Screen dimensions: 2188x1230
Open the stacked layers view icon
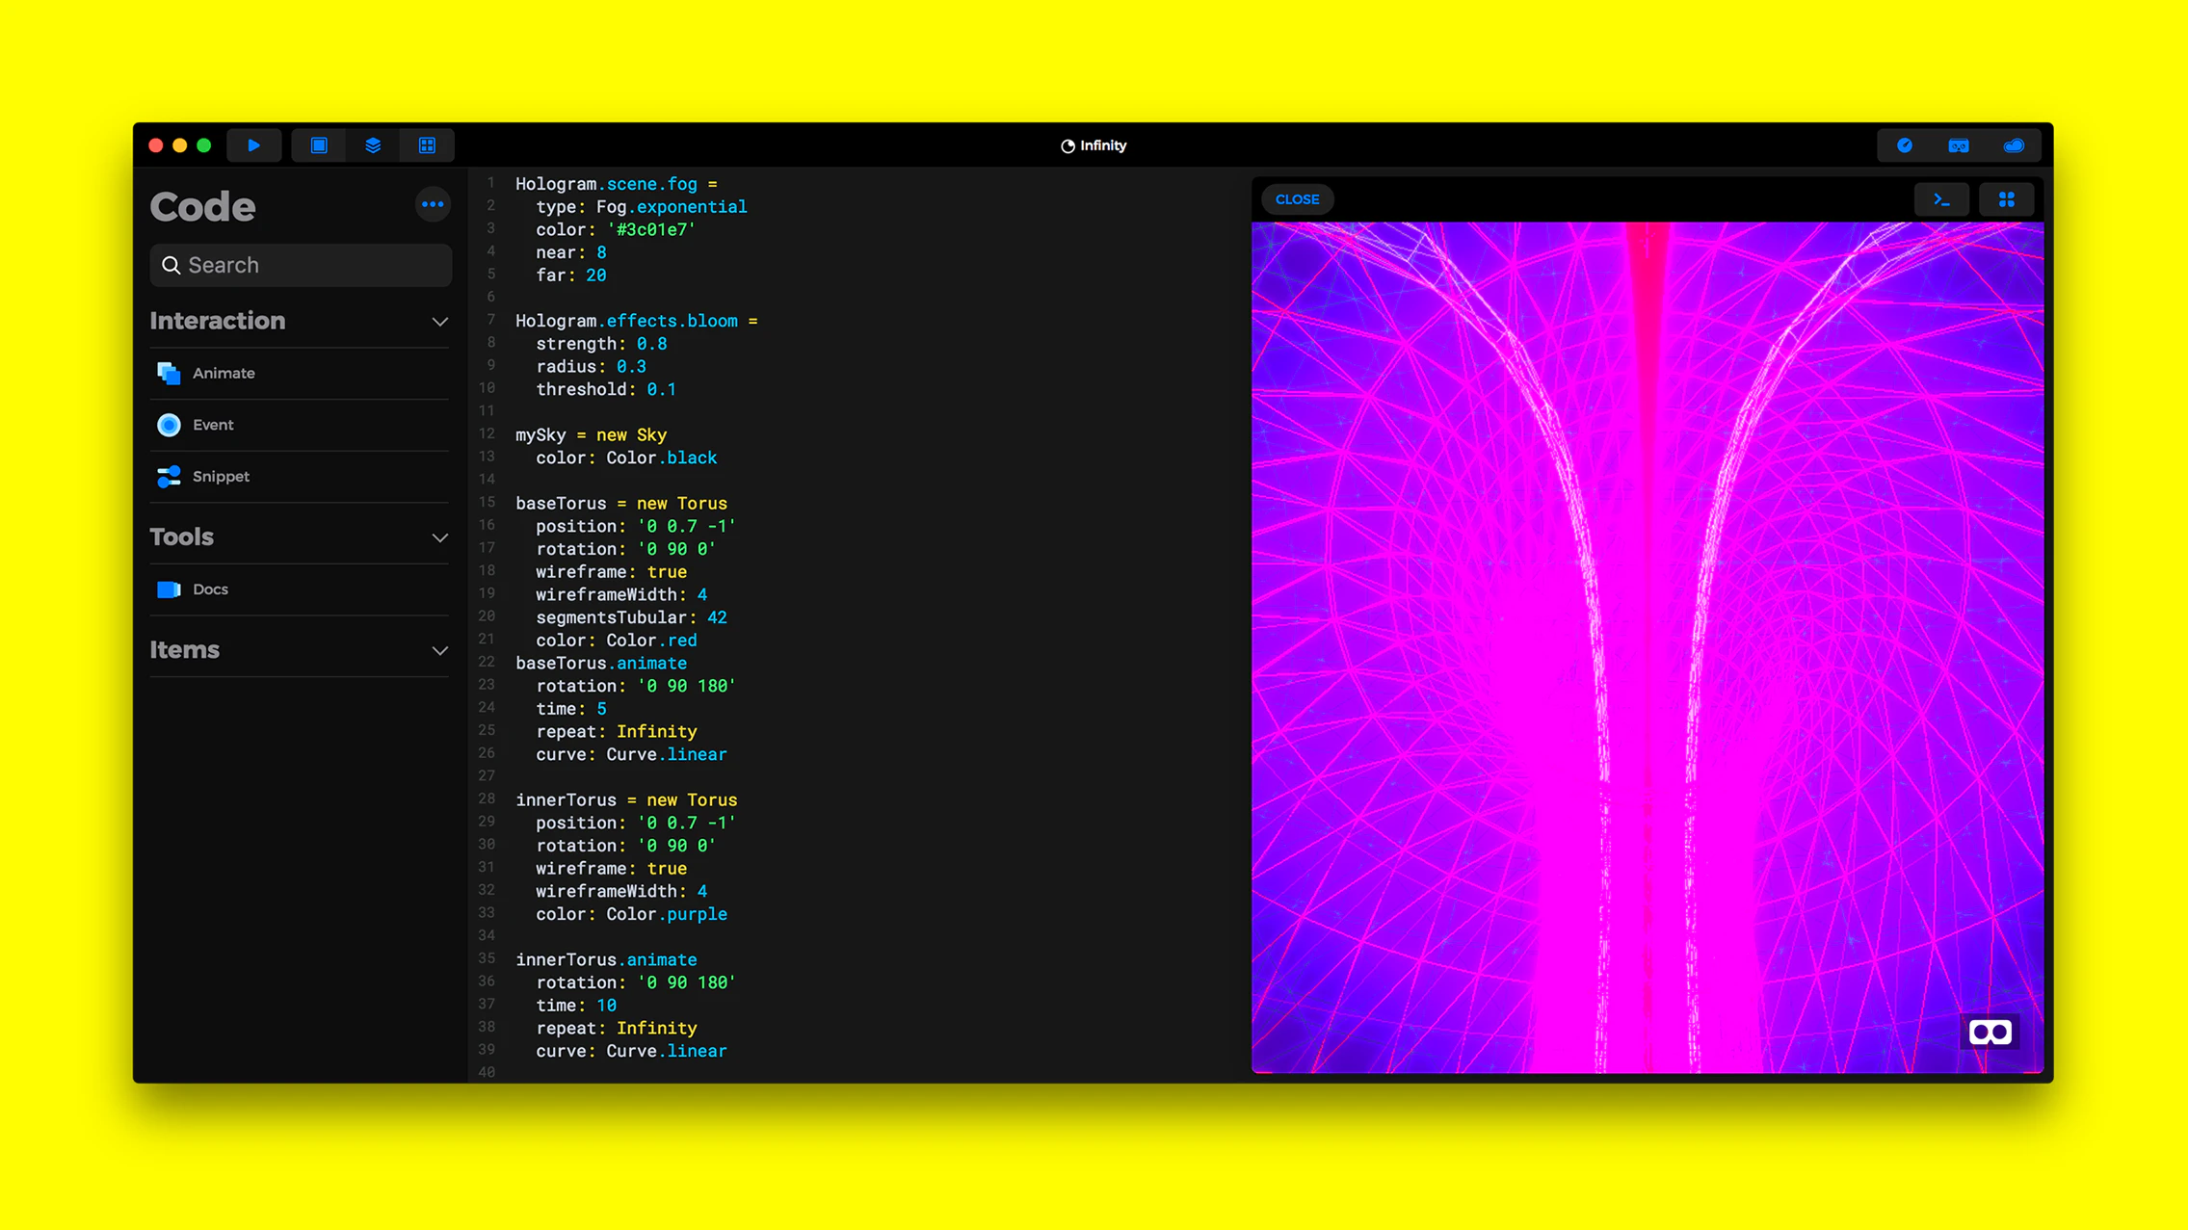tap(373, 145)
